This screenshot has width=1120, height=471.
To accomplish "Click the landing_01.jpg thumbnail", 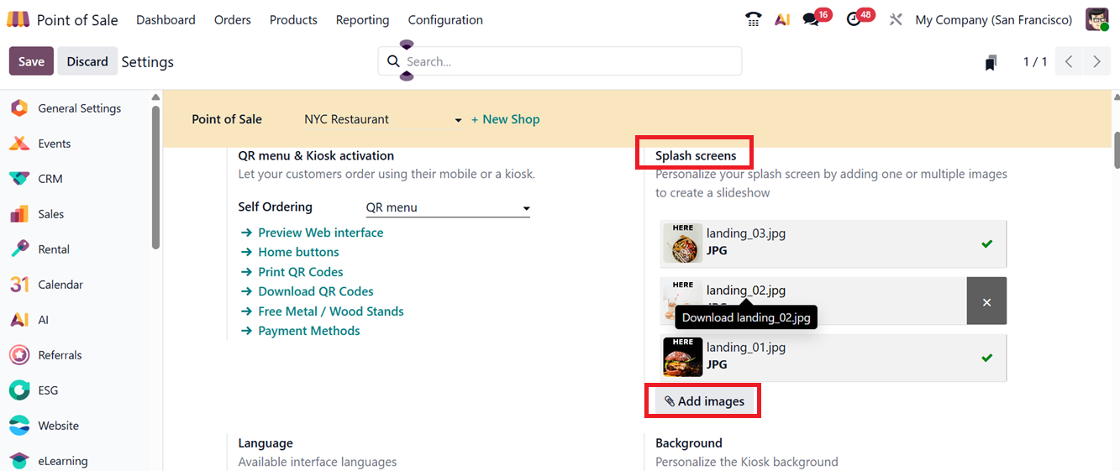I will (x=682, y=357).
